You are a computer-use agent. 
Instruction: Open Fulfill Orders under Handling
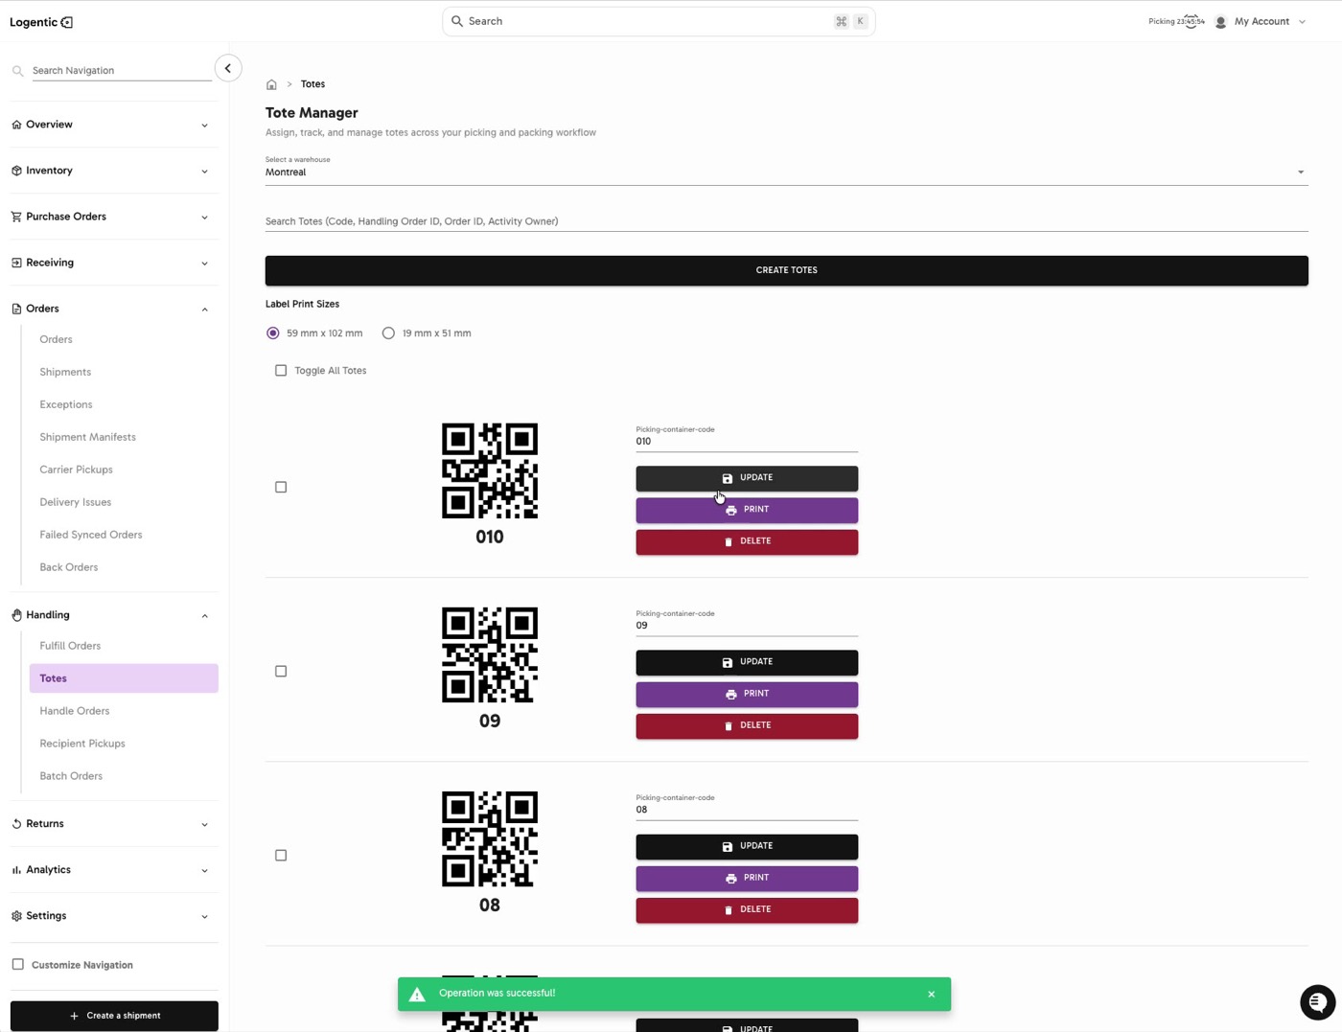(x=70, y=646)
